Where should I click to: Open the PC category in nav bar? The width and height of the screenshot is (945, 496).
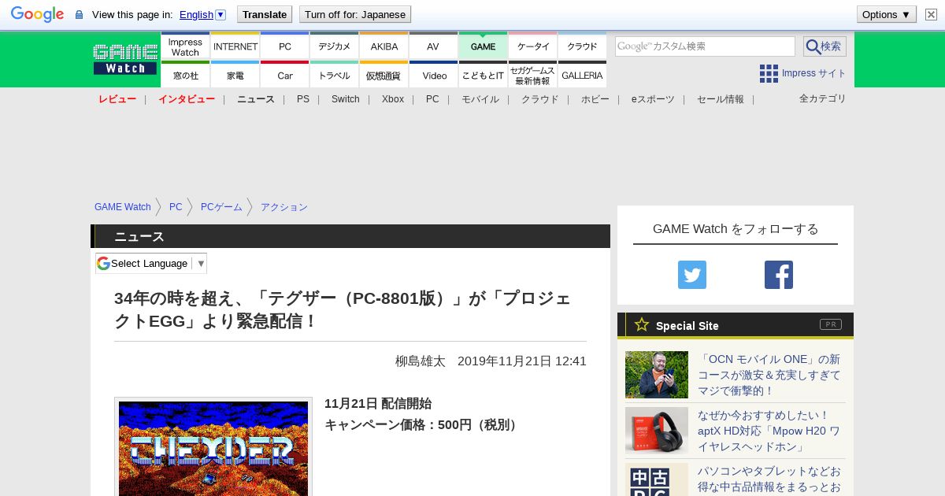pyautogui.click(x=432, y=99)
